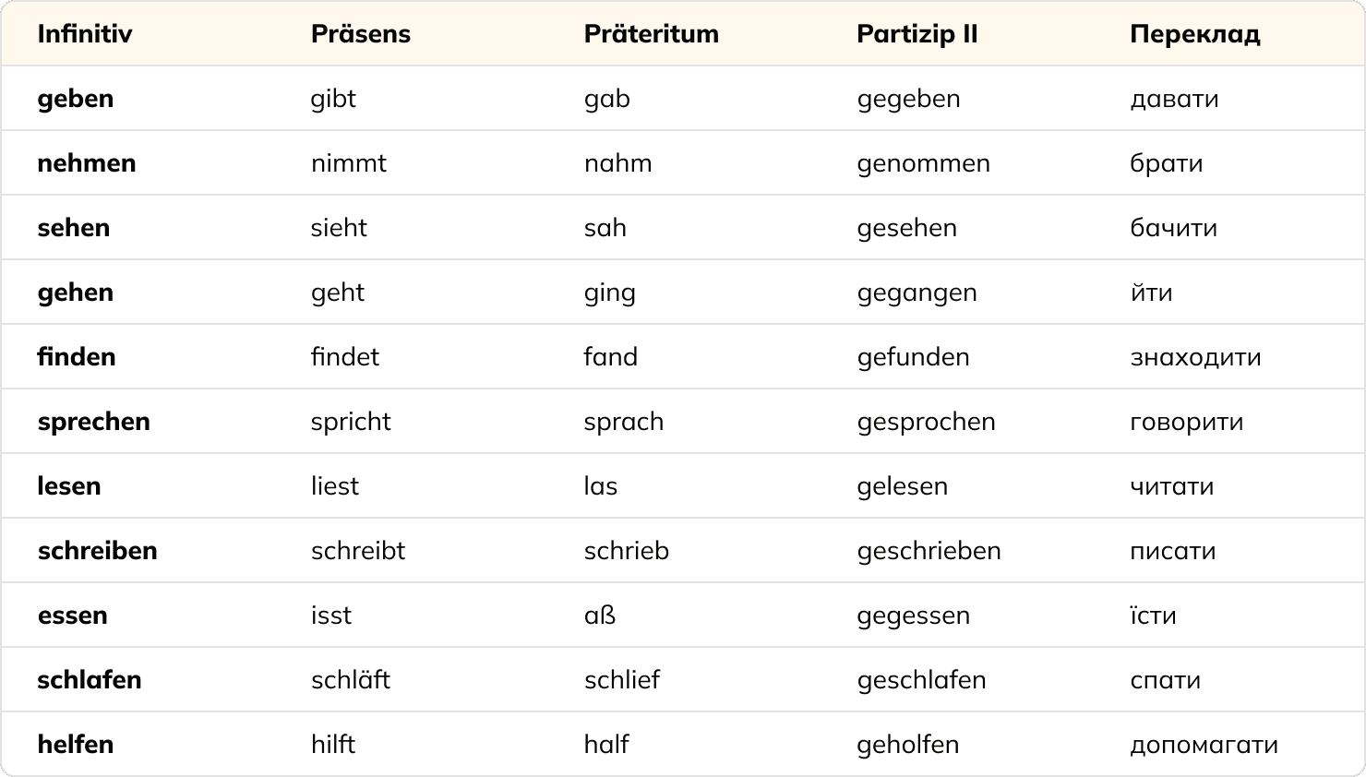Click the participle 'geschlafen'
This screenshot has width=1366, height=777.
click(921, 680)
